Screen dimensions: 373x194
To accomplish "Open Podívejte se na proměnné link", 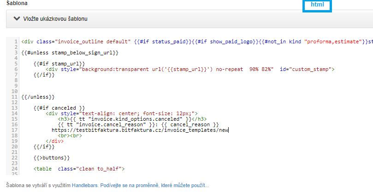I will point(154,185).
